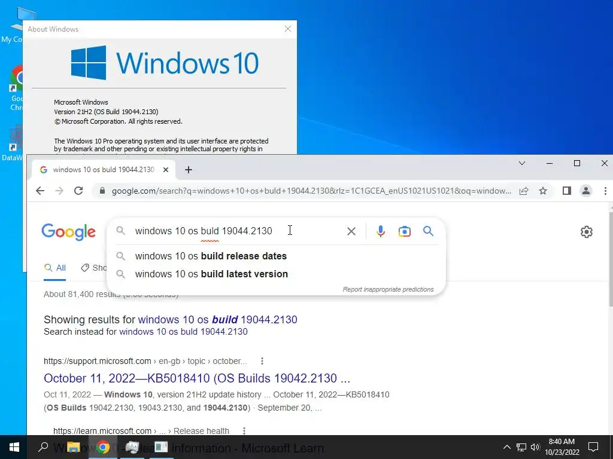Toggle the Chrome side panel
The width and height of the screenshot is (613, 459).
[567, 191]
